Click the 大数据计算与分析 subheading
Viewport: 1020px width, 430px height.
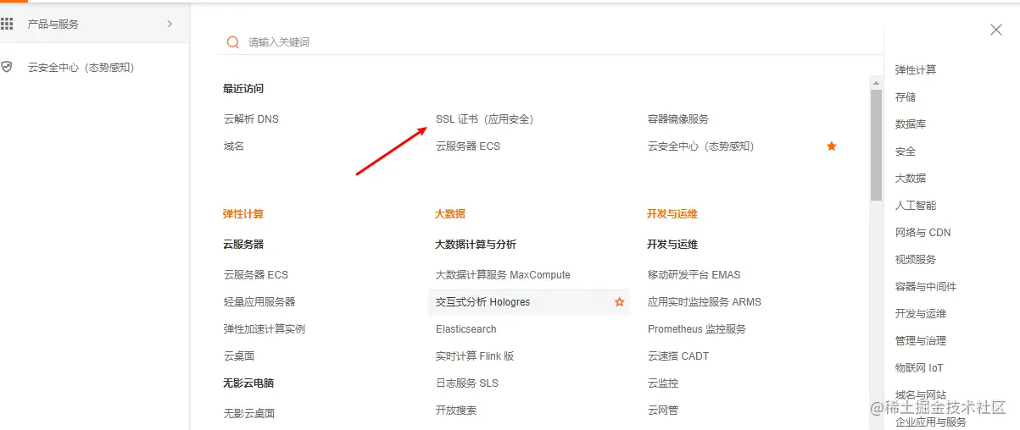476,245
